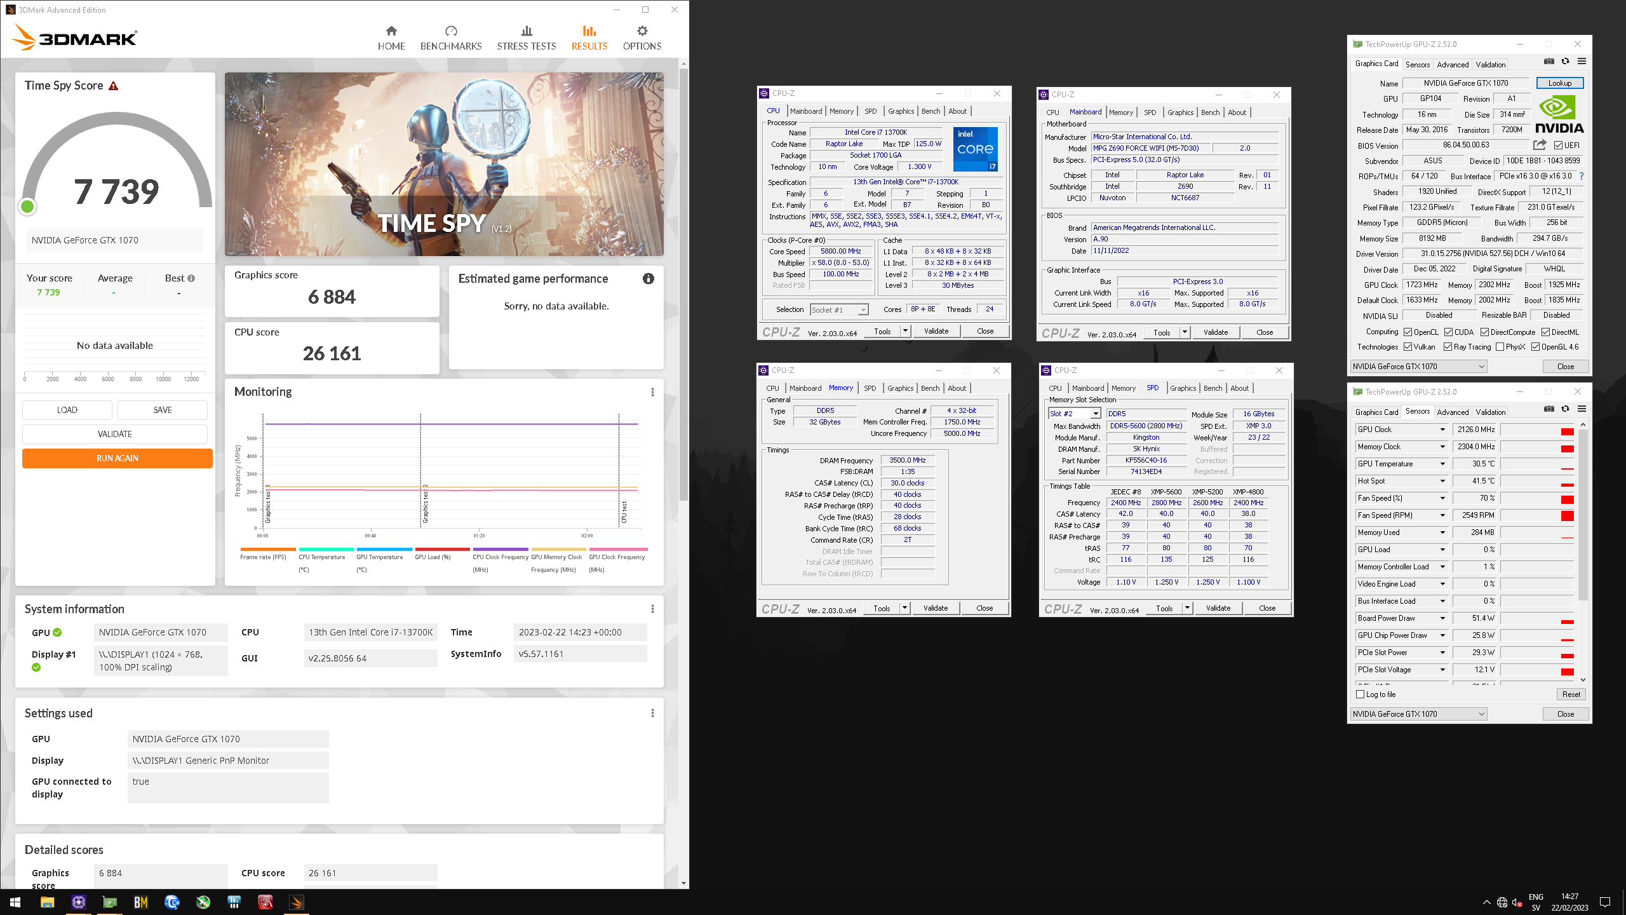Screen dimensions: 1626x915
Task: Click RUN AGAIN in 3DMark
Action: click(118, 458)
